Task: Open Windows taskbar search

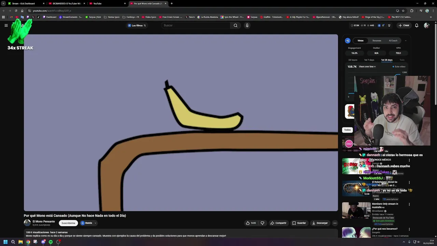Action: tap(13, 242)
